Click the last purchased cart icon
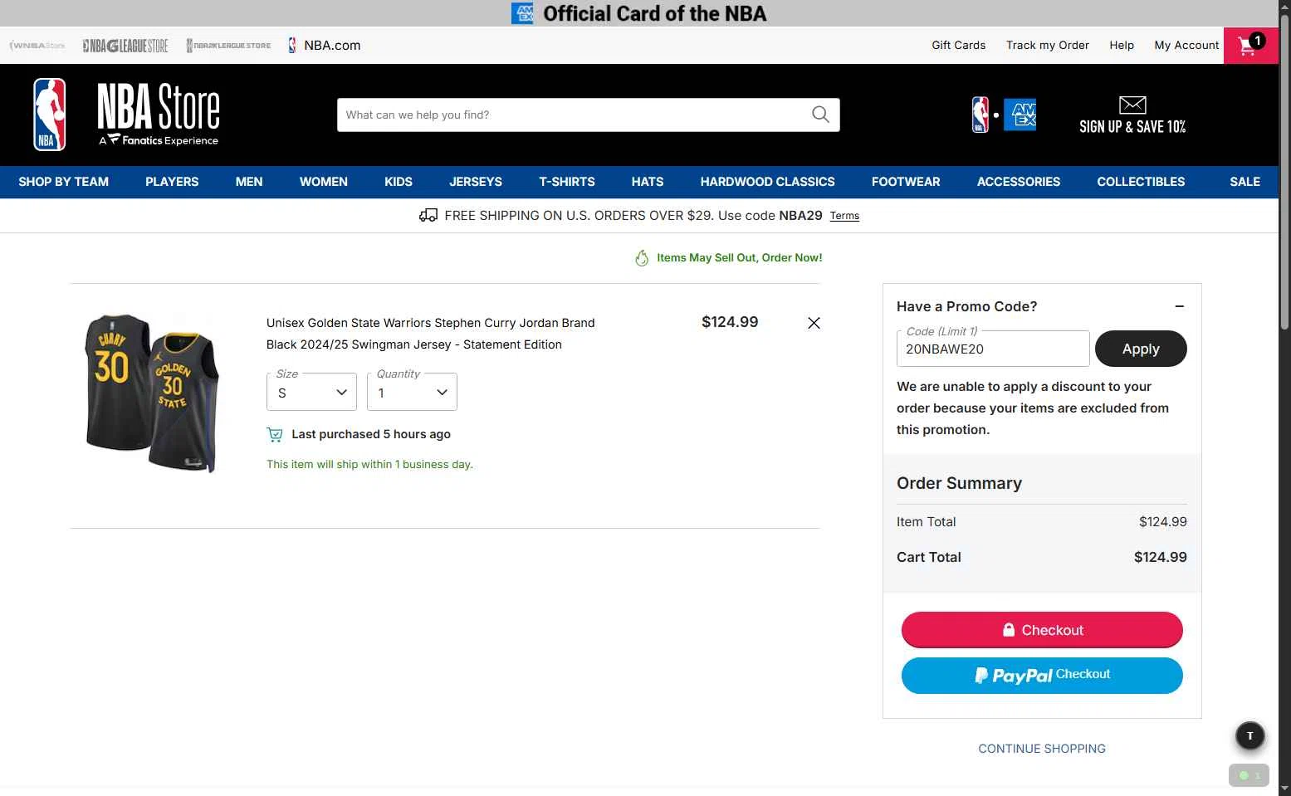This screenshot has width=1291, height=796. click(275, 434)
